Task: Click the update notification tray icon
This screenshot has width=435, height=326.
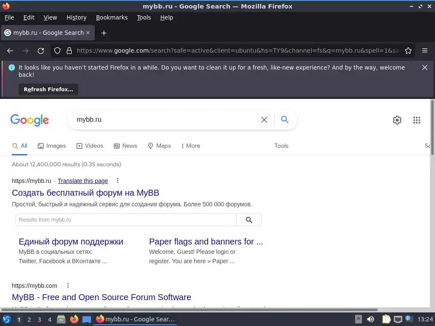Action: click(x=408, y=319)
